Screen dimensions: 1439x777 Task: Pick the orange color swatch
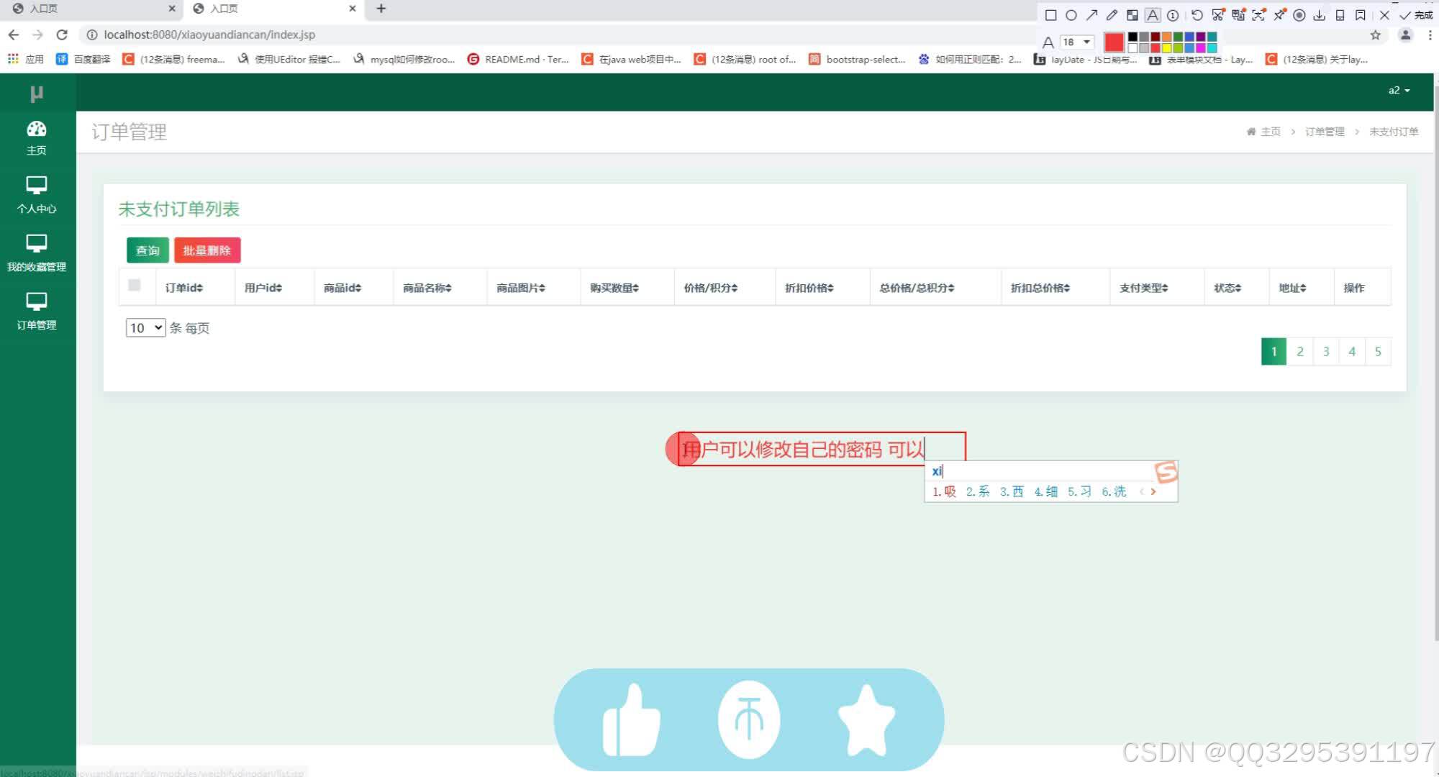[1167, 37]
